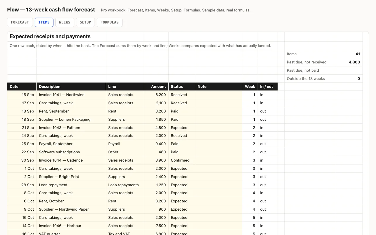The height and width of the screenshot is (235, 376).
Task: Click the '22 Sep' date cell
Action: [22, 152]
